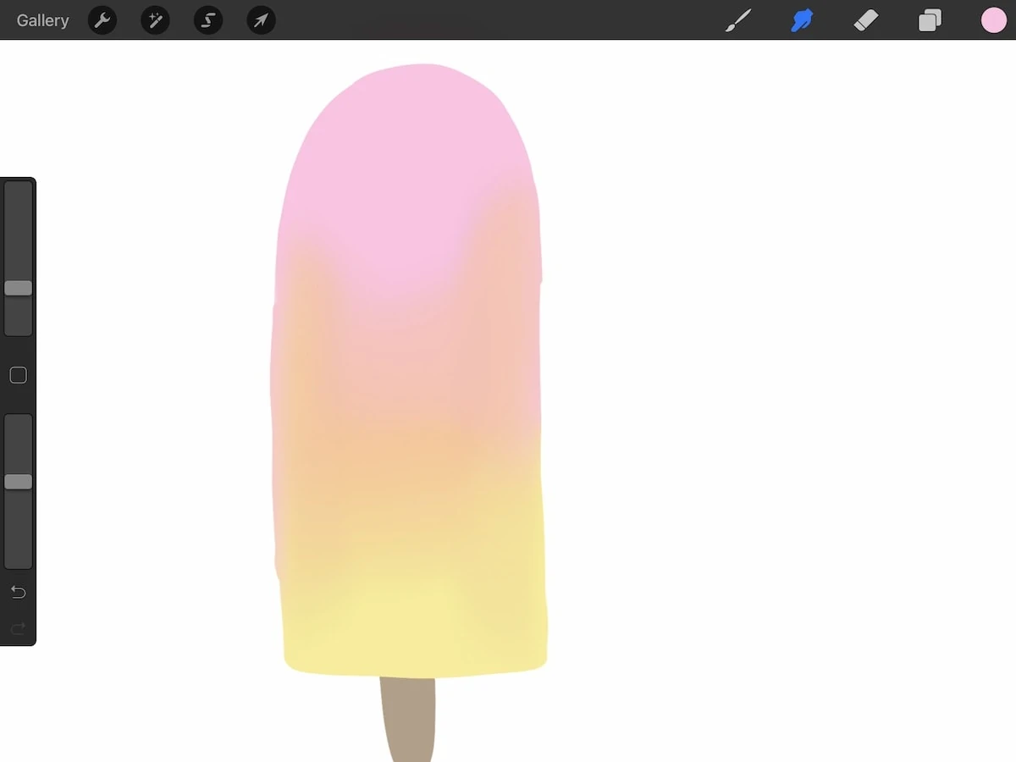Open the Adjustments magic wand menu
The height and width of the screenshot is (762, 1016).
click(156, 20)
